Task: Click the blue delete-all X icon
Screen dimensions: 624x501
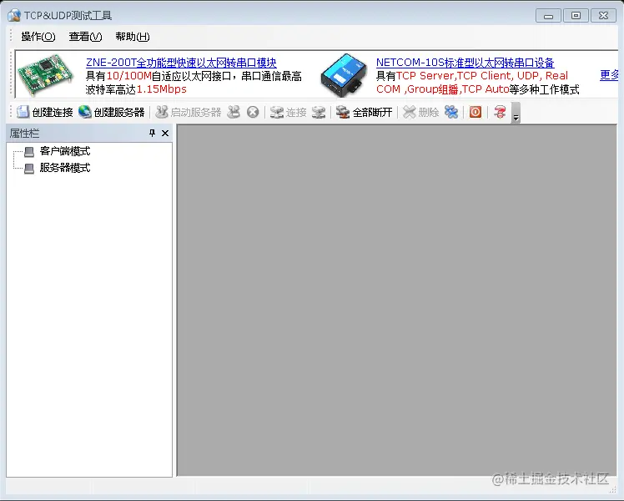Action: click(451, 112)
